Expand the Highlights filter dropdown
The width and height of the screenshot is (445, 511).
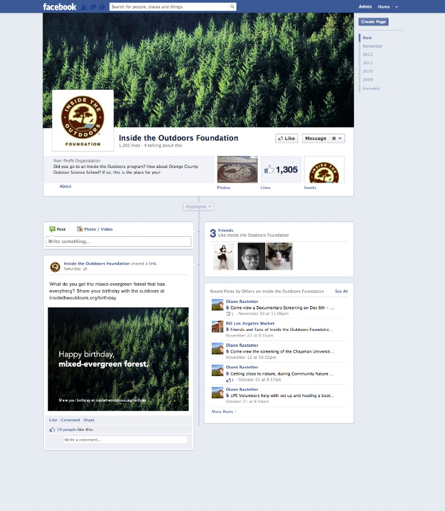point(198,207)
